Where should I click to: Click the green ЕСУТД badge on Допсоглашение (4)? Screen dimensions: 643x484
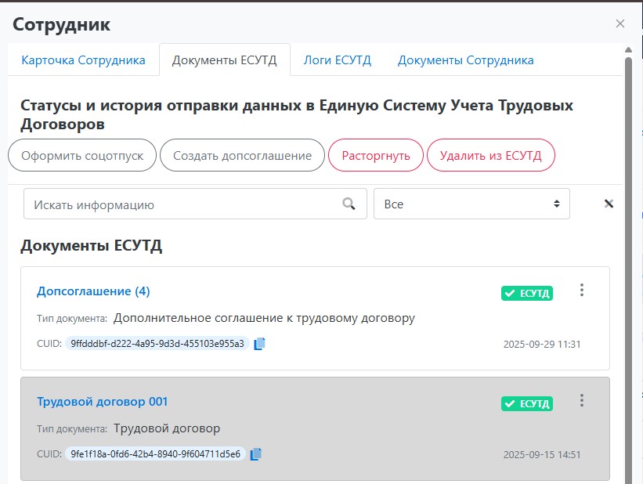coord(527,294)
